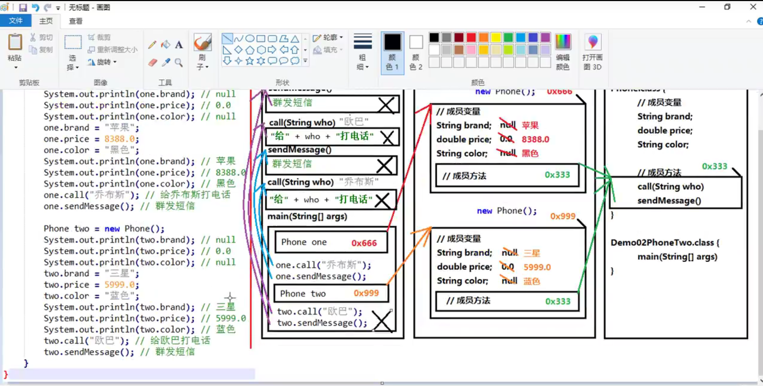Pick the red color swatch
The height and width of the screenshot is (386, 763).
pos(471,37)
